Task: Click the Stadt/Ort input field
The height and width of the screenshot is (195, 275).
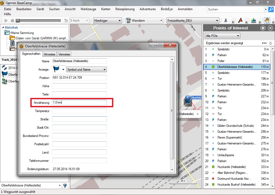Action: (x=79, y=127)
